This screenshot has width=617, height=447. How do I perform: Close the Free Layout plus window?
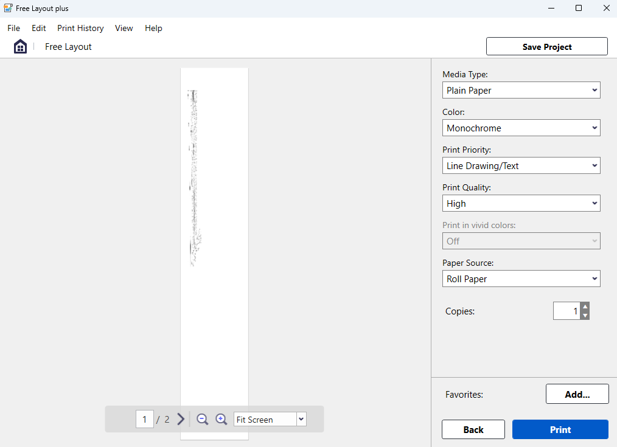coord(607,9)
